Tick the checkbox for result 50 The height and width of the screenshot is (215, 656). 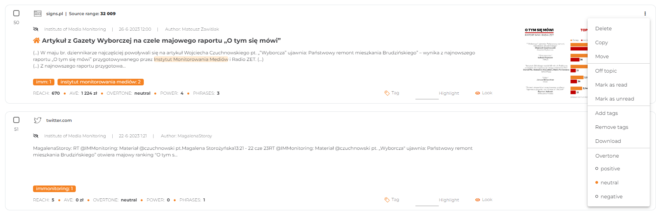coord(16,13)
